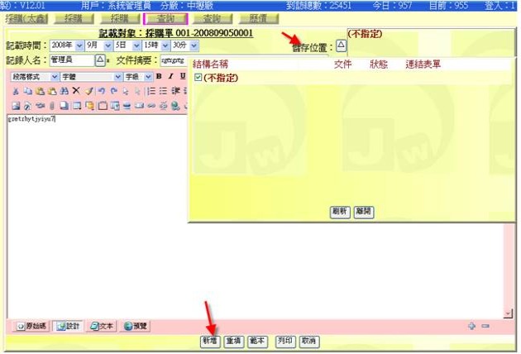521x354 pixels.
Task: Click the 離開 button in the popup
Action: click(363, 212)
